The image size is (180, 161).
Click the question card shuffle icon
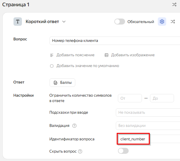point(173,22)
